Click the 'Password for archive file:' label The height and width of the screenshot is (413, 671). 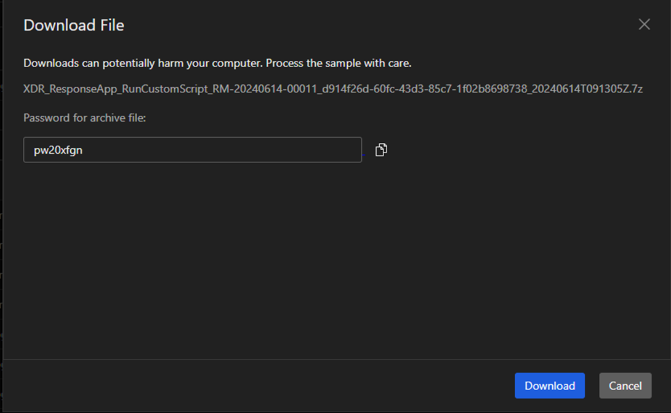click(84, 118)
